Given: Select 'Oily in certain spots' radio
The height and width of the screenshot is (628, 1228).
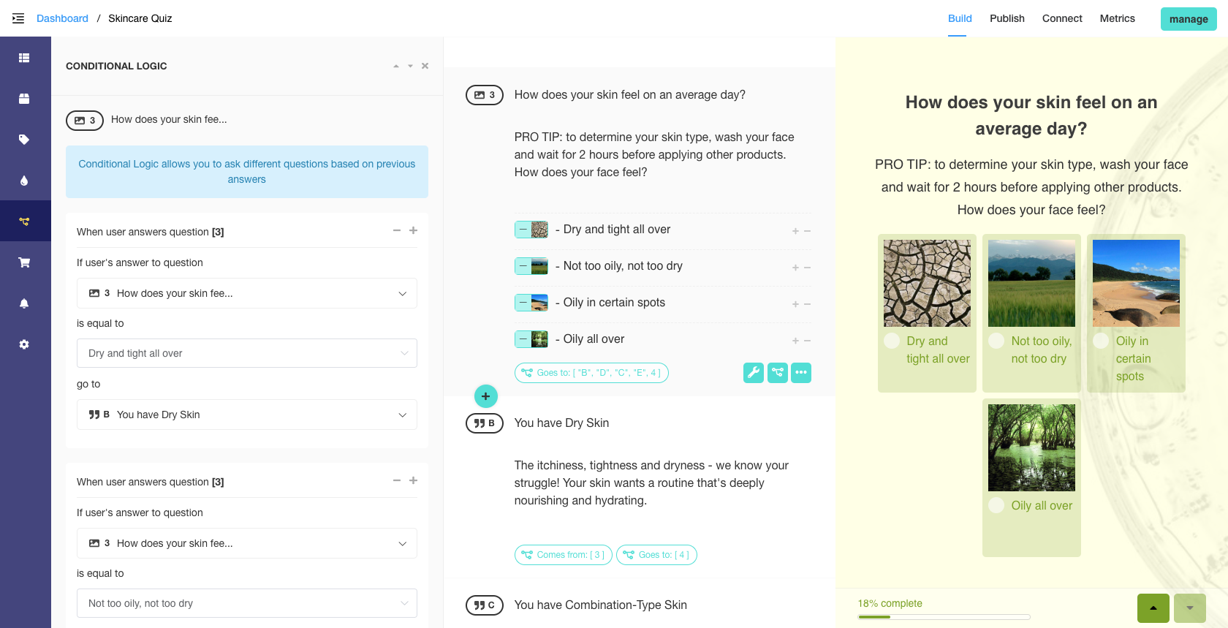Looking at the screenshot, I should click(1101, 341).
